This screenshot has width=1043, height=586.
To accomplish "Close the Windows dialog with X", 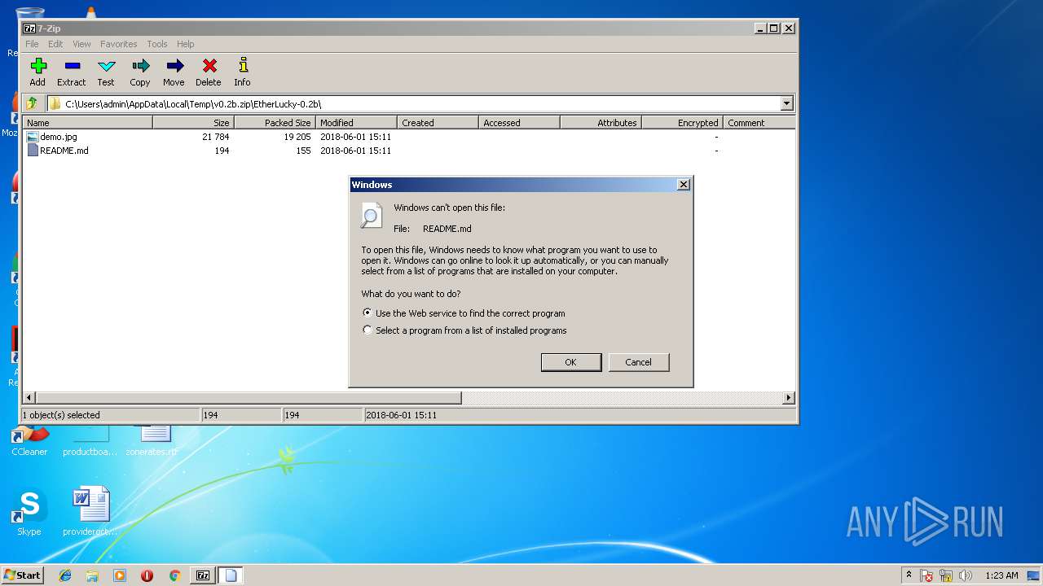I will [x=684, y=185].
